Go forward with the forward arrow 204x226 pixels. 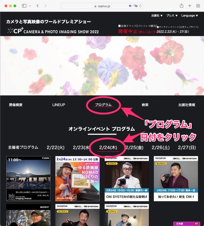tap(46, 6)
